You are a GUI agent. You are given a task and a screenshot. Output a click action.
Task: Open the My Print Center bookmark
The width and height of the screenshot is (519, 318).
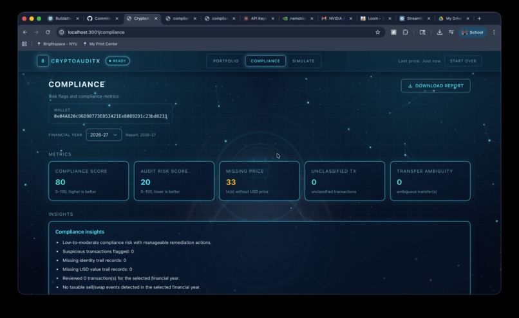[100, 44]
